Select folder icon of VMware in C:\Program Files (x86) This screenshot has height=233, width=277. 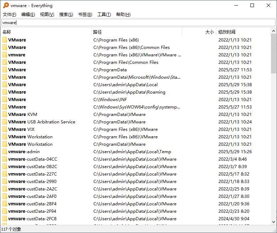pyautogui.click(x=5, y=40)
